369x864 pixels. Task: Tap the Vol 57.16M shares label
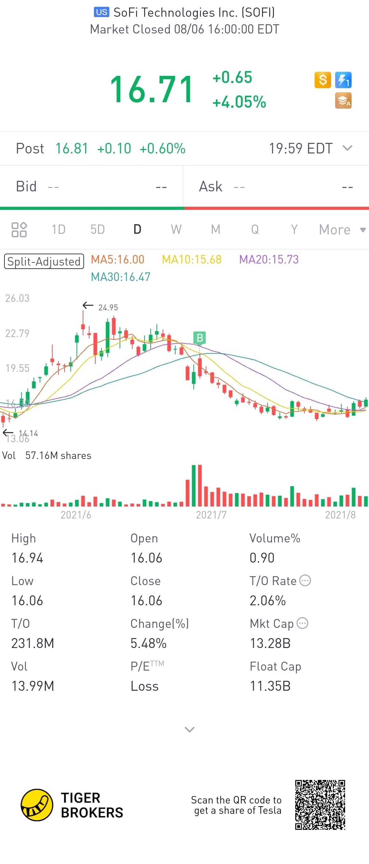(47, 456)
